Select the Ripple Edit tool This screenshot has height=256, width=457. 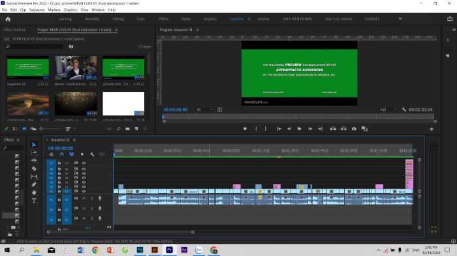[34, 160]
